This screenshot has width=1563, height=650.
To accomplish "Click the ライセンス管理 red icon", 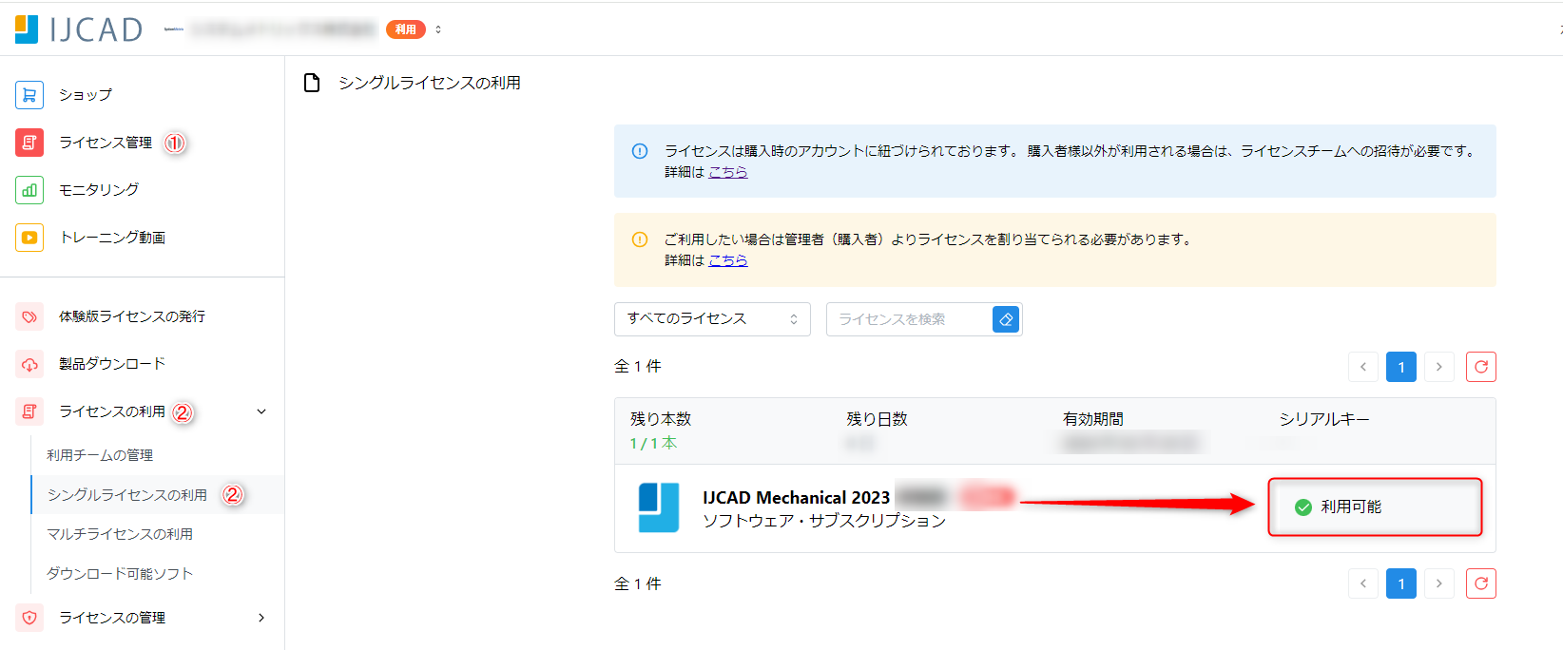I will click(x=29, y=143).
